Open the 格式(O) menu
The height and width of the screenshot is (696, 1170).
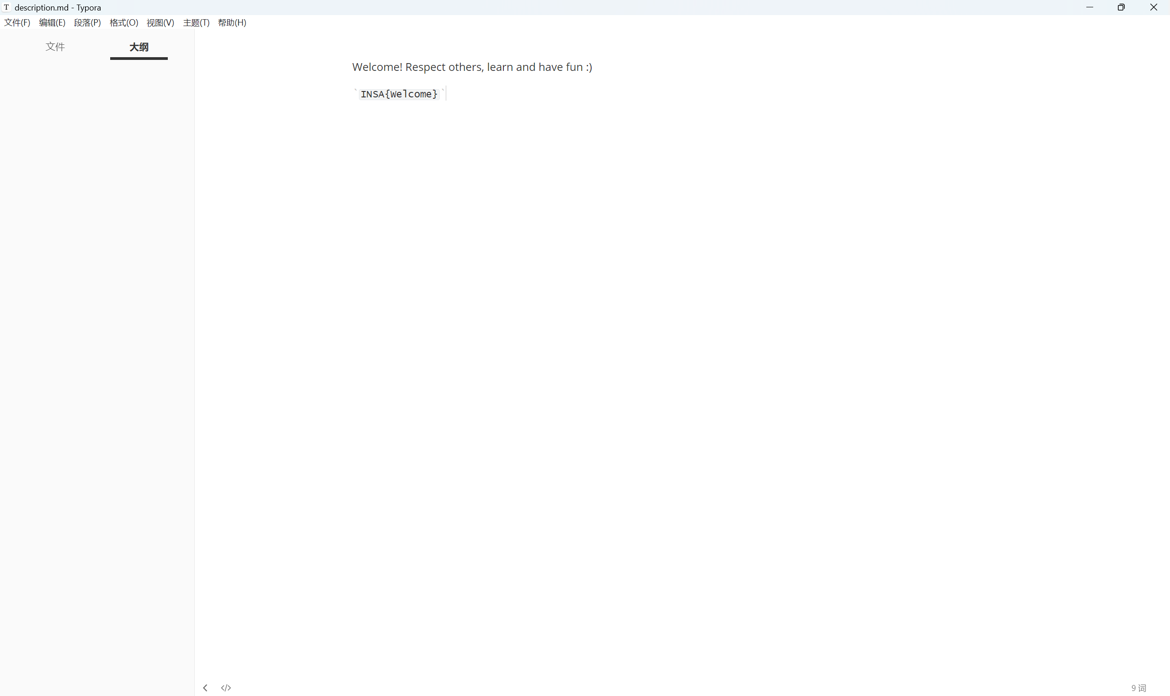click(x=124, y=22)
